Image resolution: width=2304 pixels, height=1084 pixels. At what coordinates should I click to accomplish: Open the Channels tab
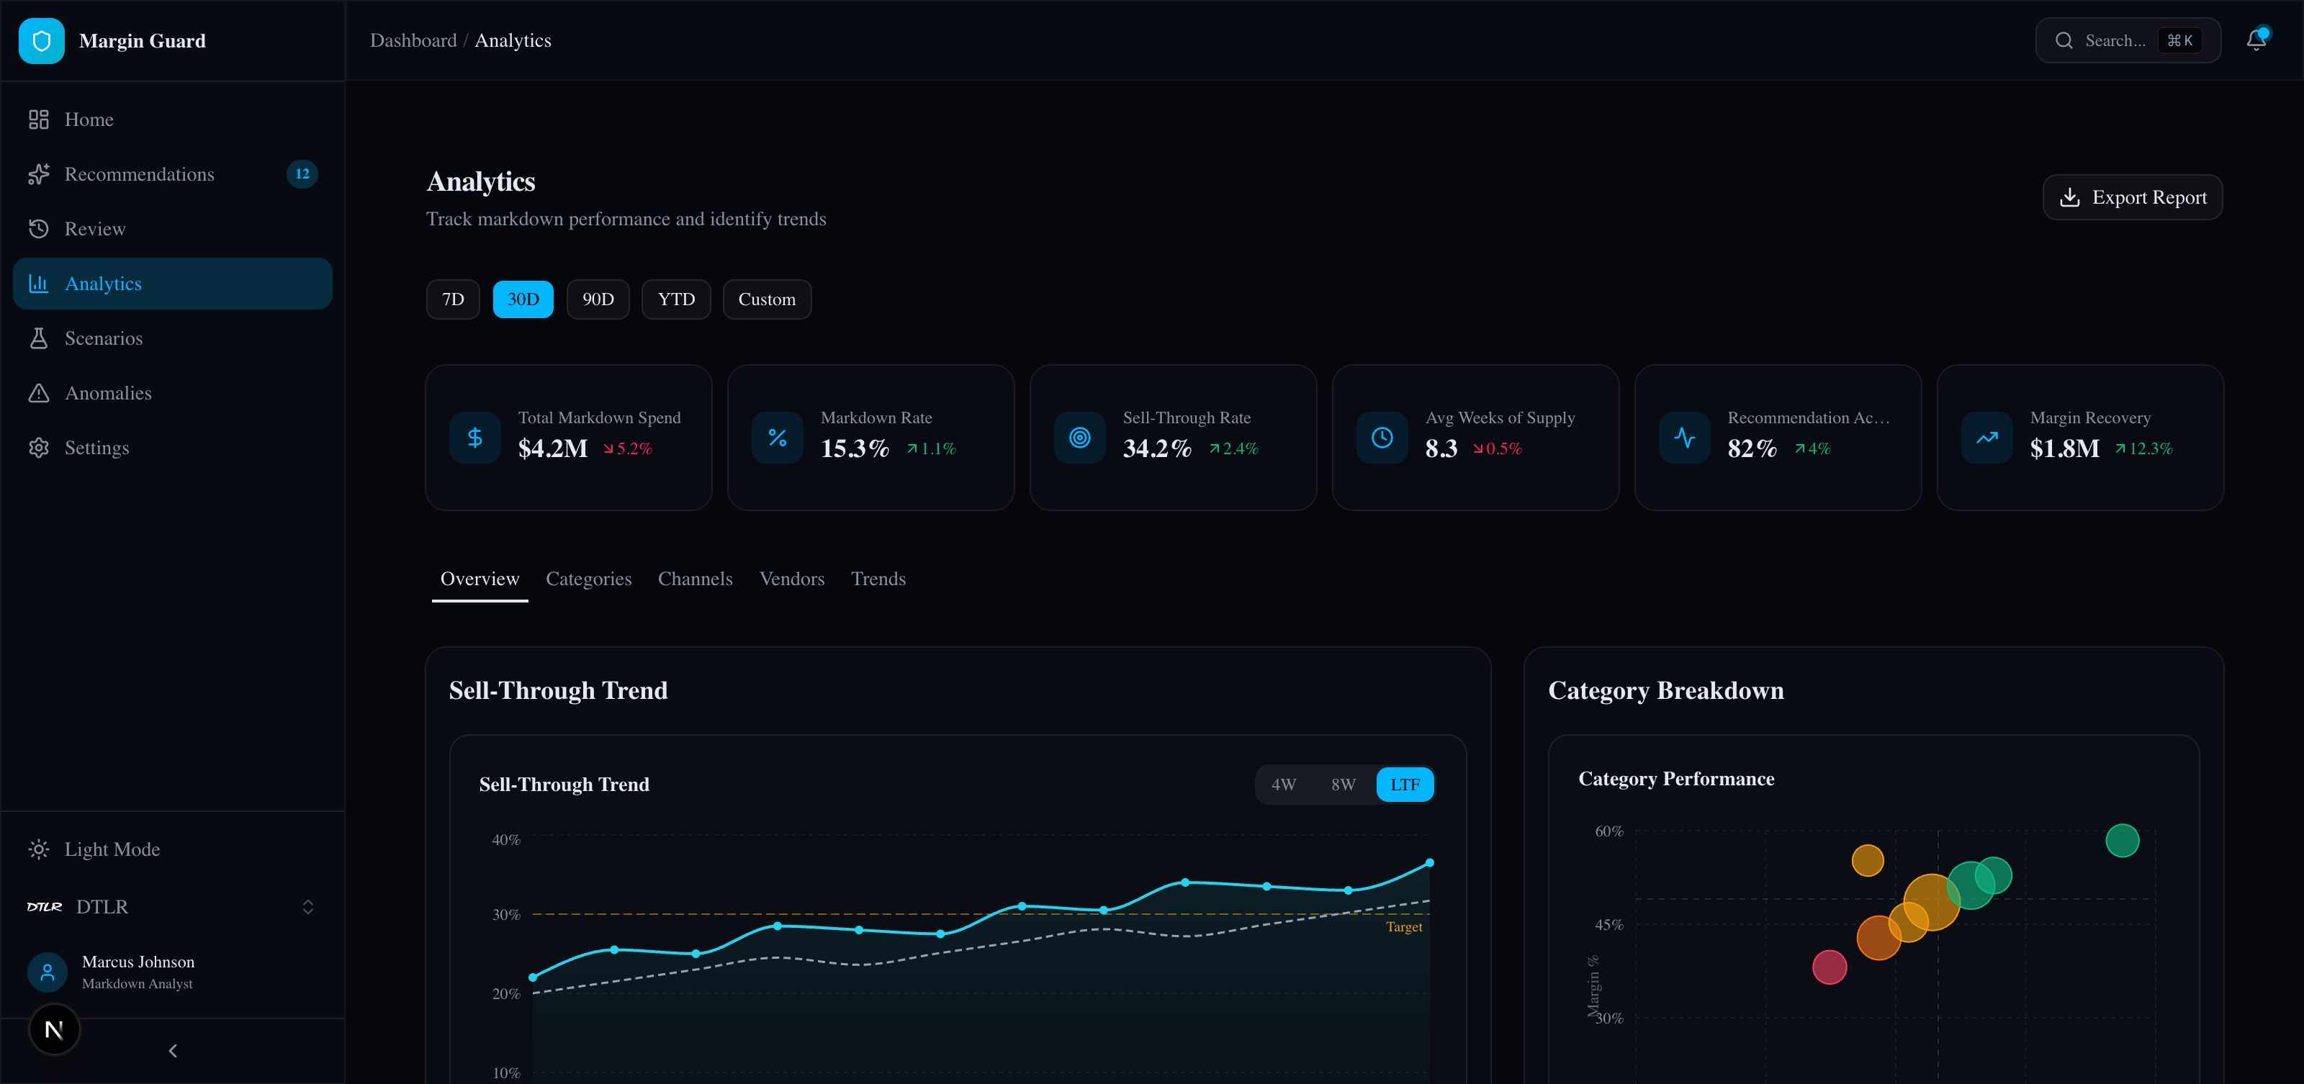[x=695, y=579]
